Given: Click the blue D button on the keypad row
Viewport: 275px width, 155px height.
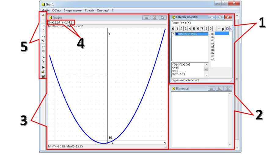Looking at the screenshot, I should (x=227, y=29).
